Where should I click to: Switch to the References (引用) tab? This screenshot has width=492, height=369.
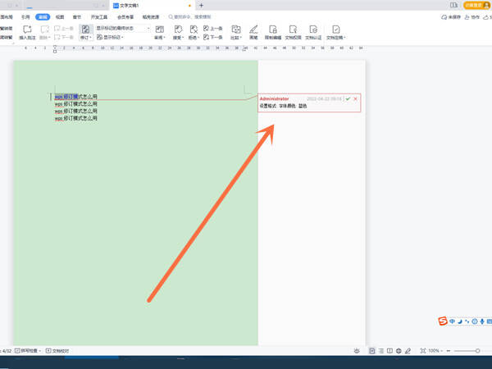(x=25, y=17)
